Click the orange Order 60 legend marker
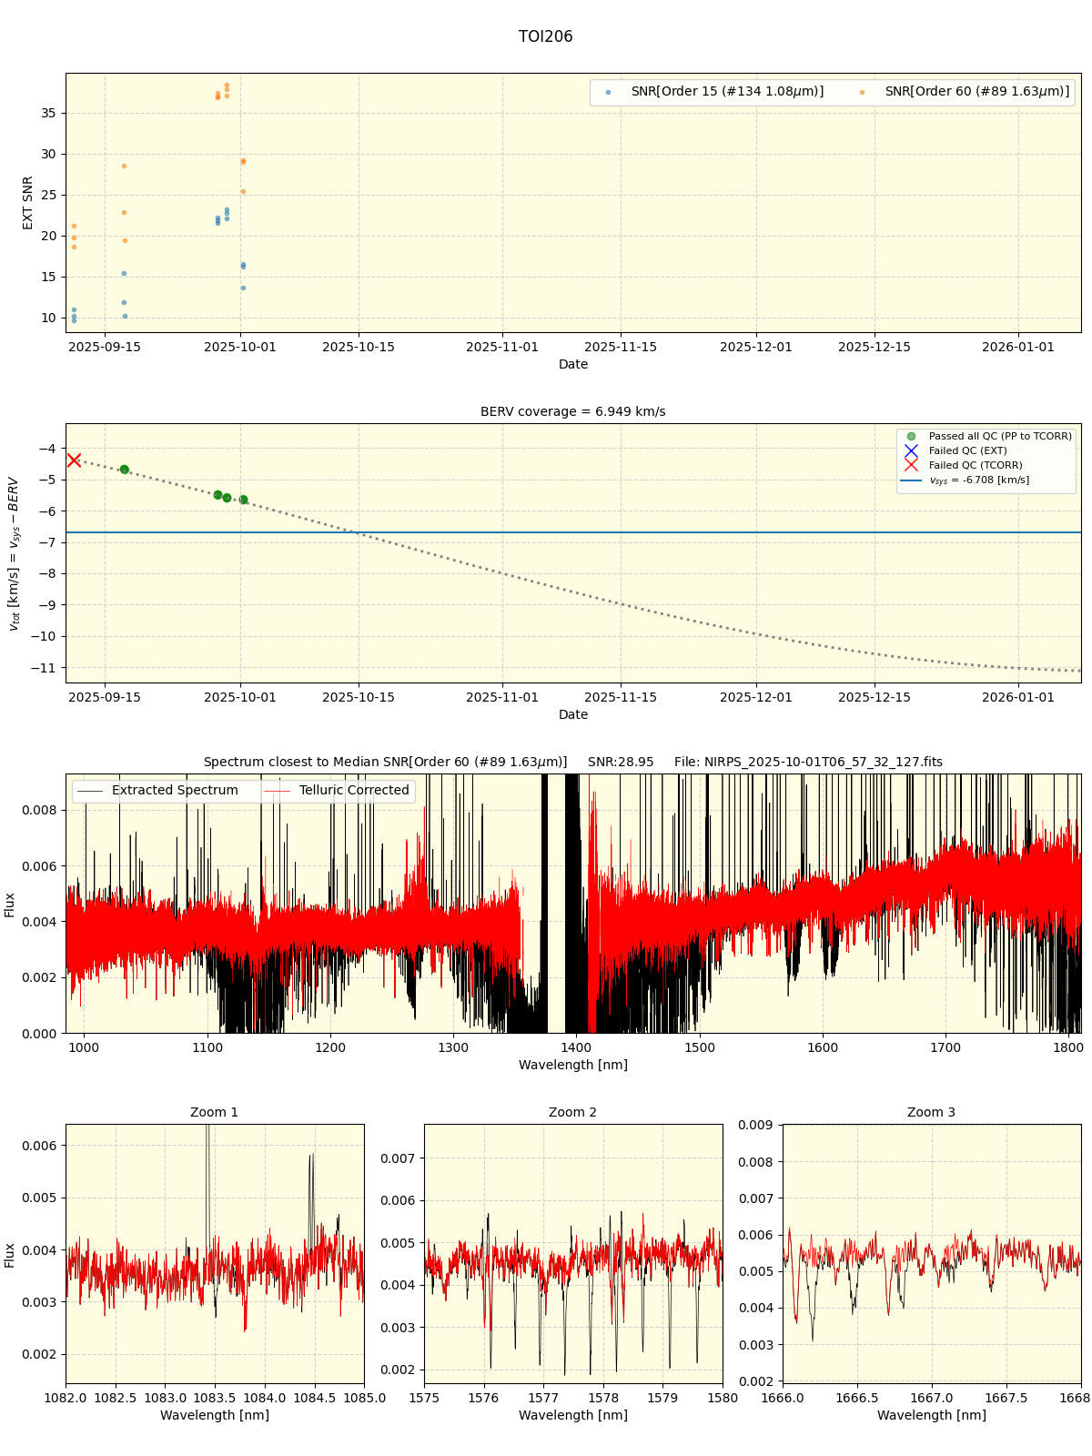This screenshot has height=1456, width=1092. pos(862,92)
